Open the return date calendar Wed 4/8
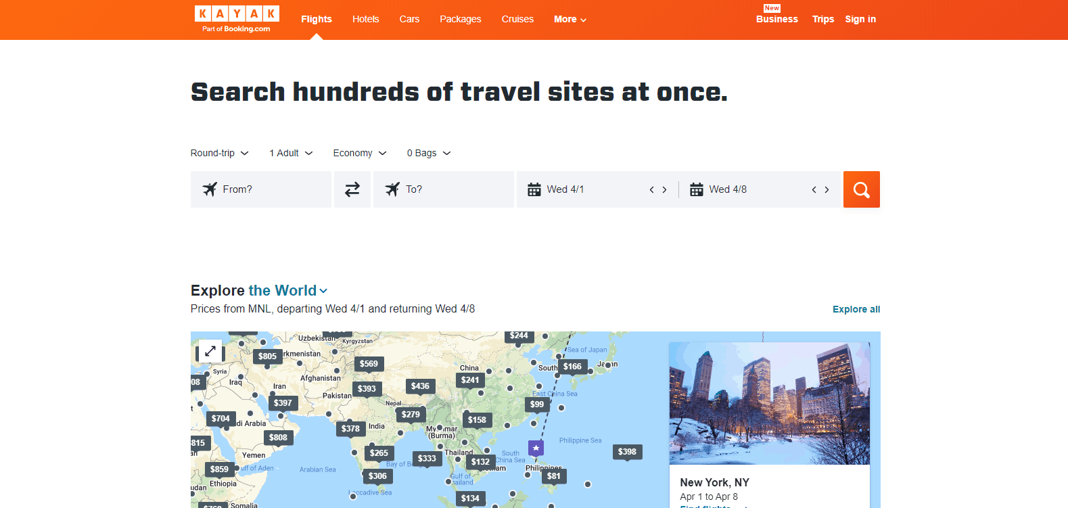Viewport: 1068px width, 508px height. click(x=727, y=189)
